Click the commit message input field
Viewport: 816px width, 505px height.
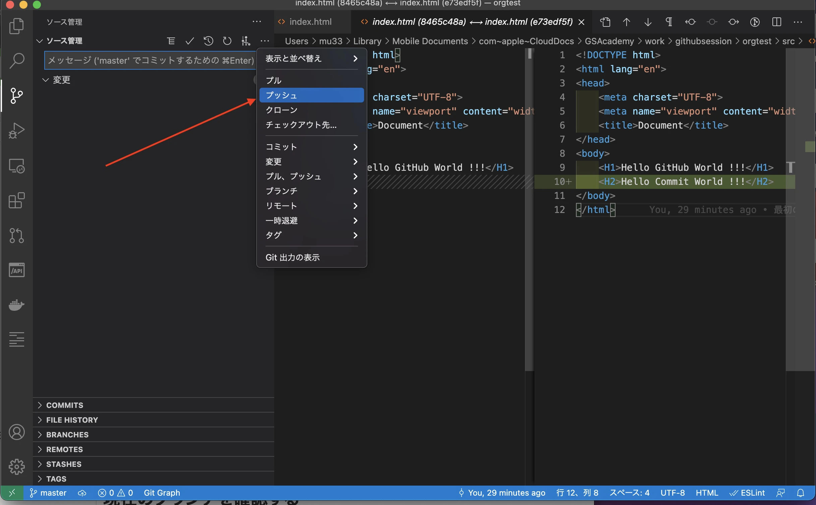coord(151,60)
